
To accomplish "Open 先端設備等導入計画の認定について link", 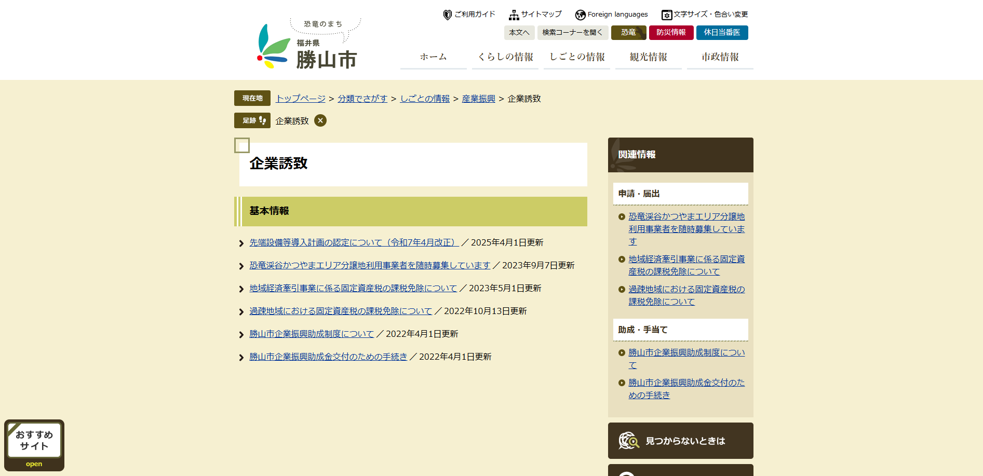I will point(354,242).
